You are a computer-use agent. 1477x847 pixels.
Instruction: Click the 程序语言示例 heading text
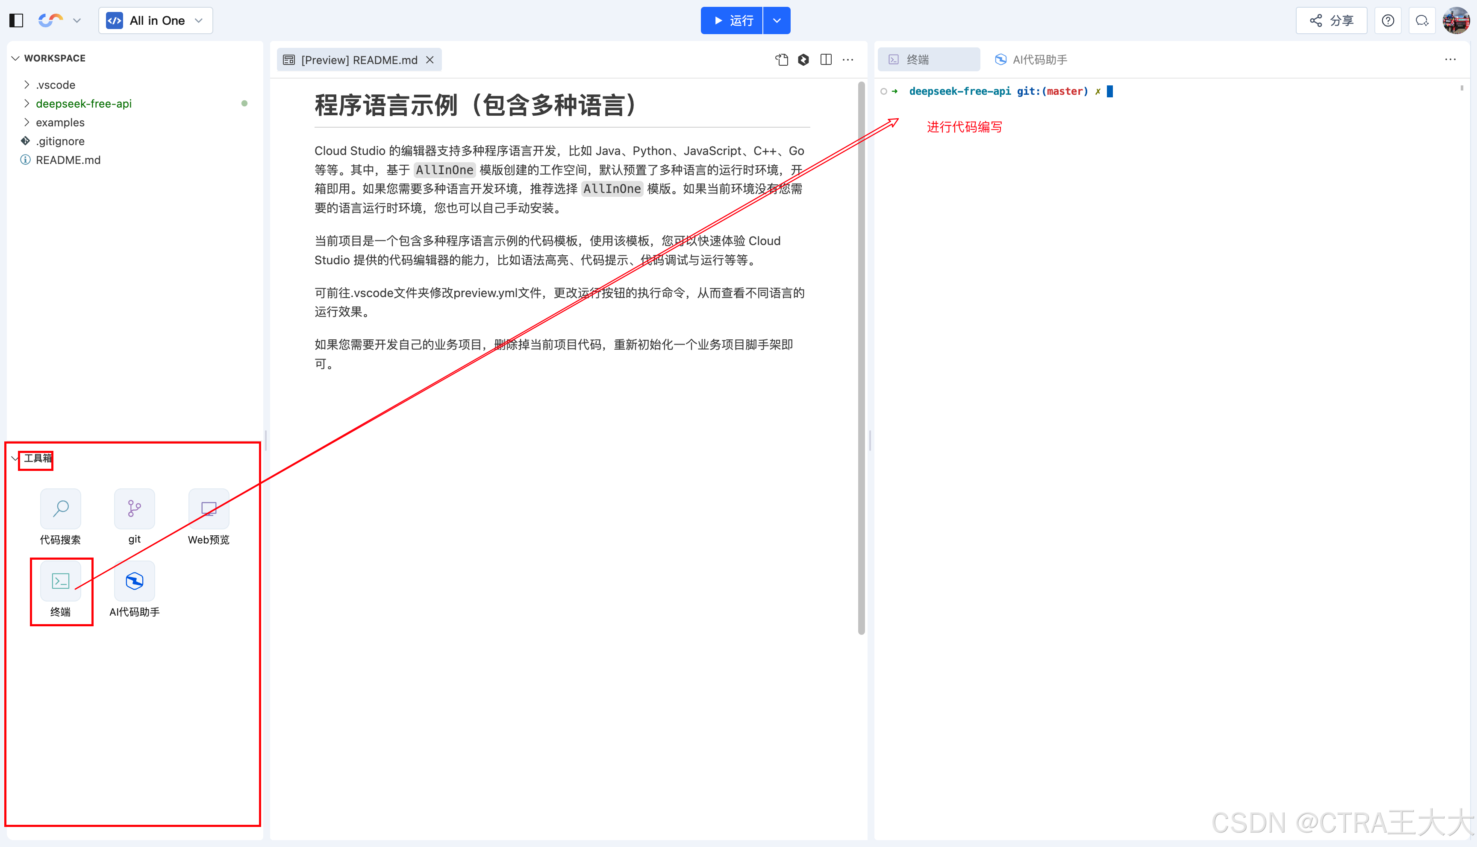click(x=476, y=105)
